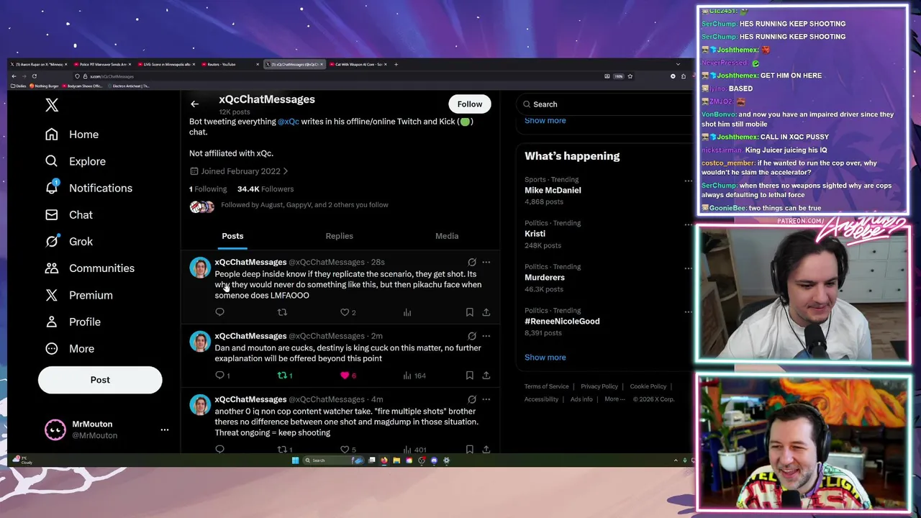Image resolution: width=921 pixels, height=518 pixels.
Task: Open new browser tab
Action: tap(396, 64)
